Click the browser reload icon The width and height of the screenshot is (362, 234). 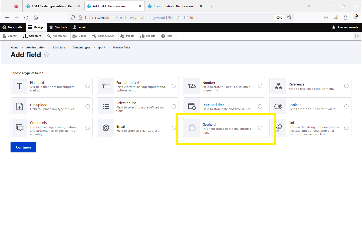coord(26,18)
